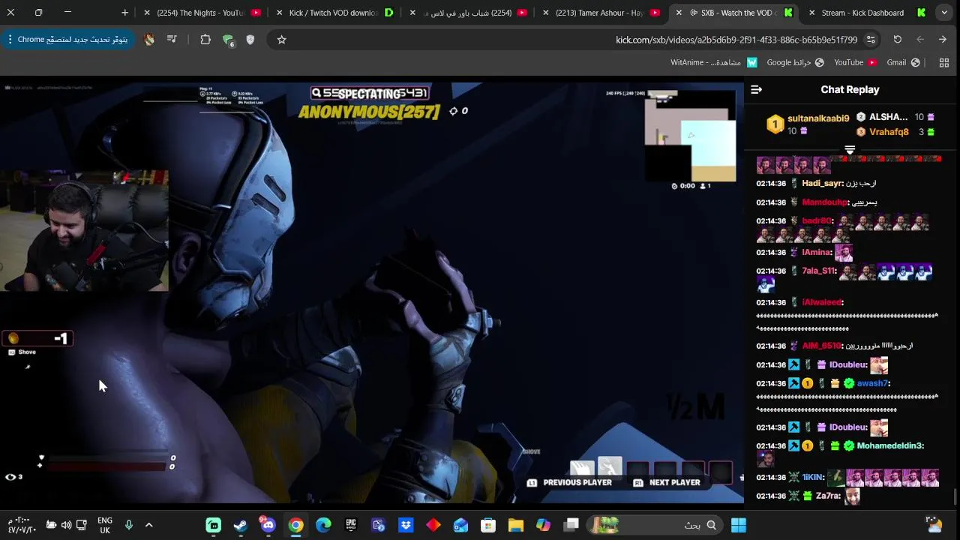
Task: Click username iAlwaleed in chat
Action: [821, 302]
